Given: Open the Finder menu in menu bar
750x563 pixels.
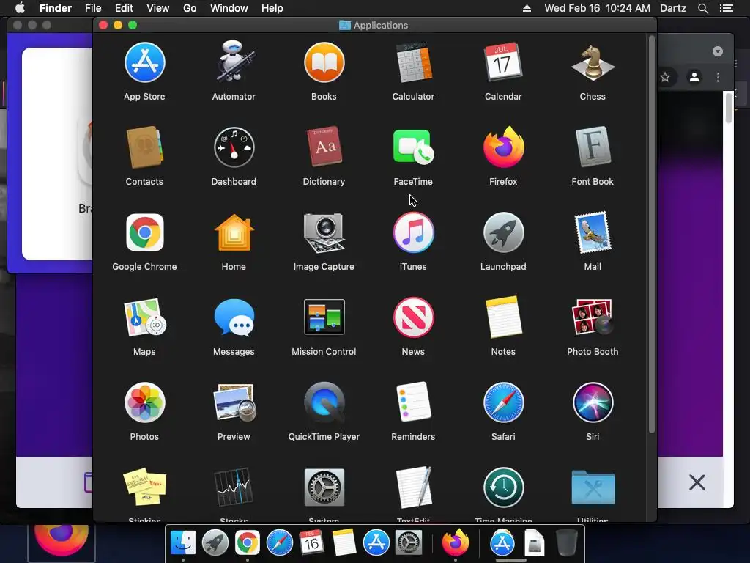Looking at the screenshot, I should 56,8.
